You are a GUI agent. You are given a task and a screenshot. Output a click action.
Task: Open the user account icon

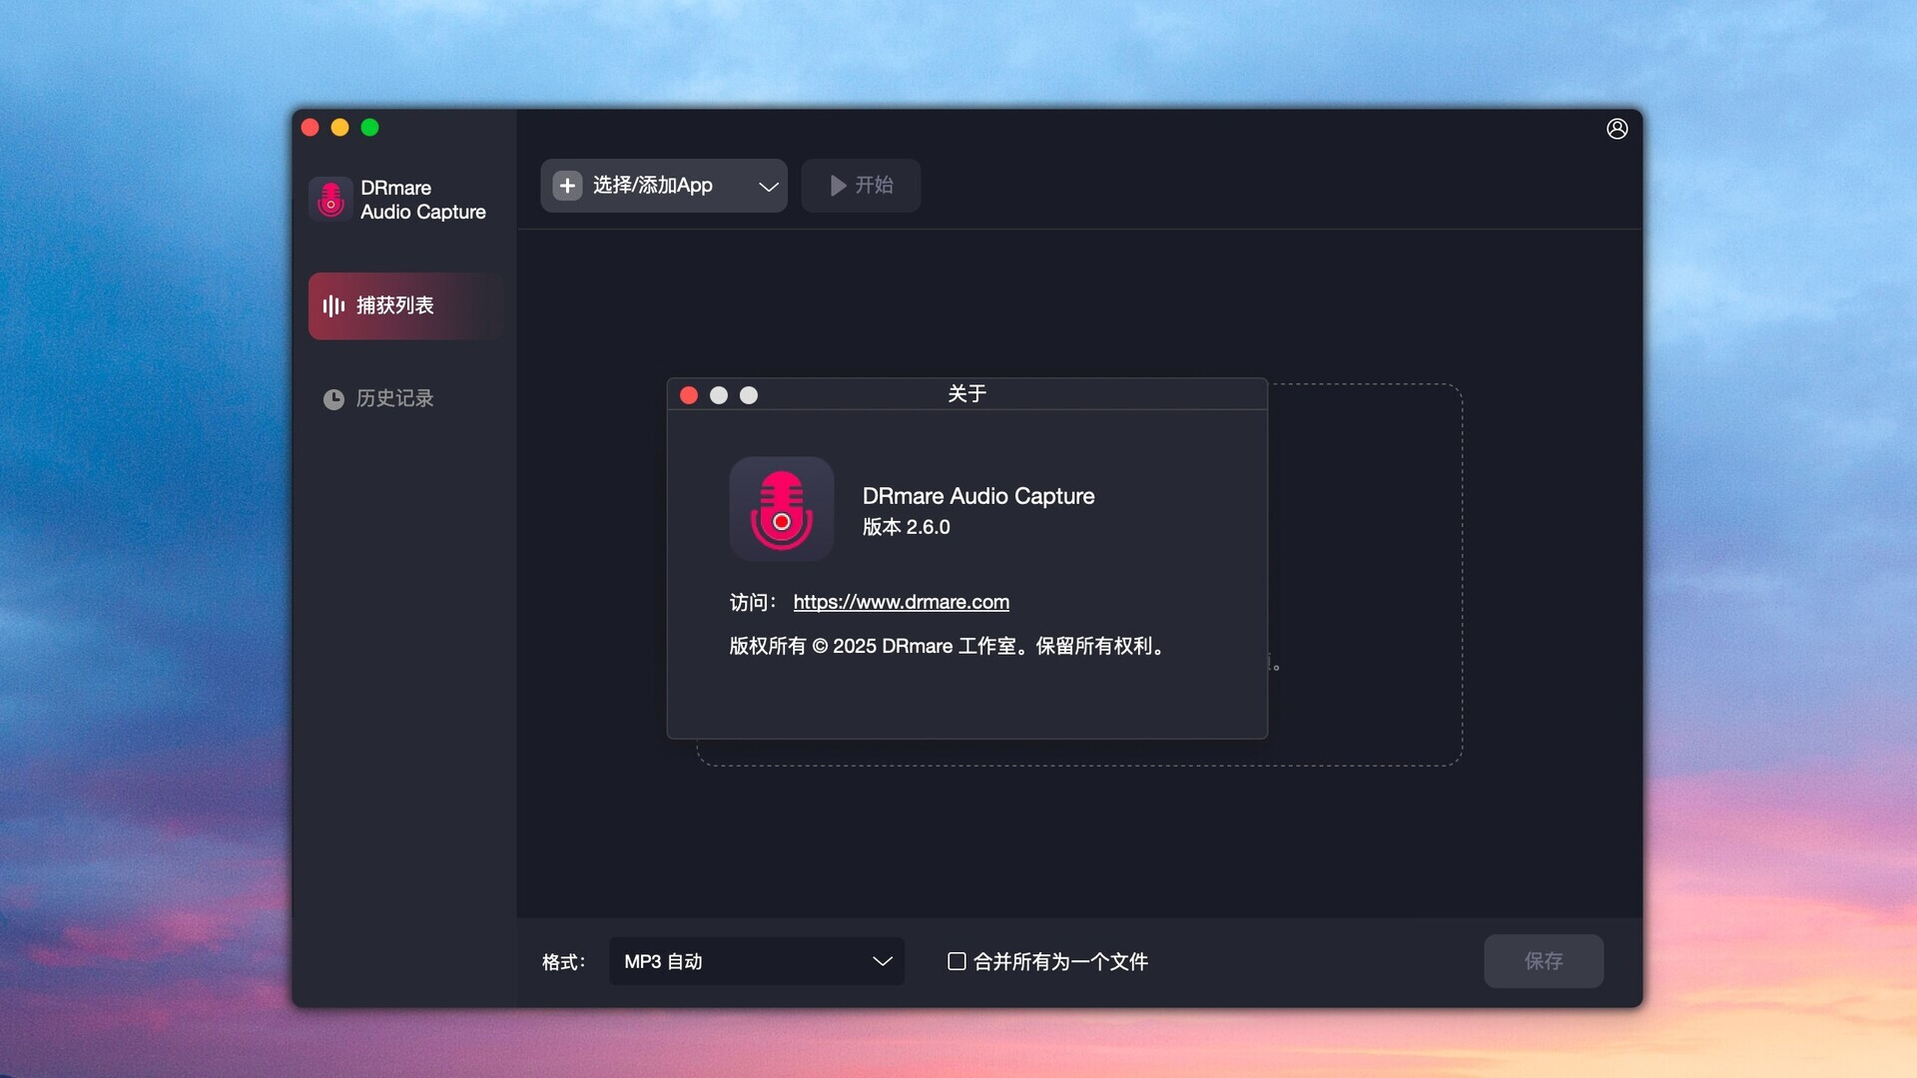1616,129
